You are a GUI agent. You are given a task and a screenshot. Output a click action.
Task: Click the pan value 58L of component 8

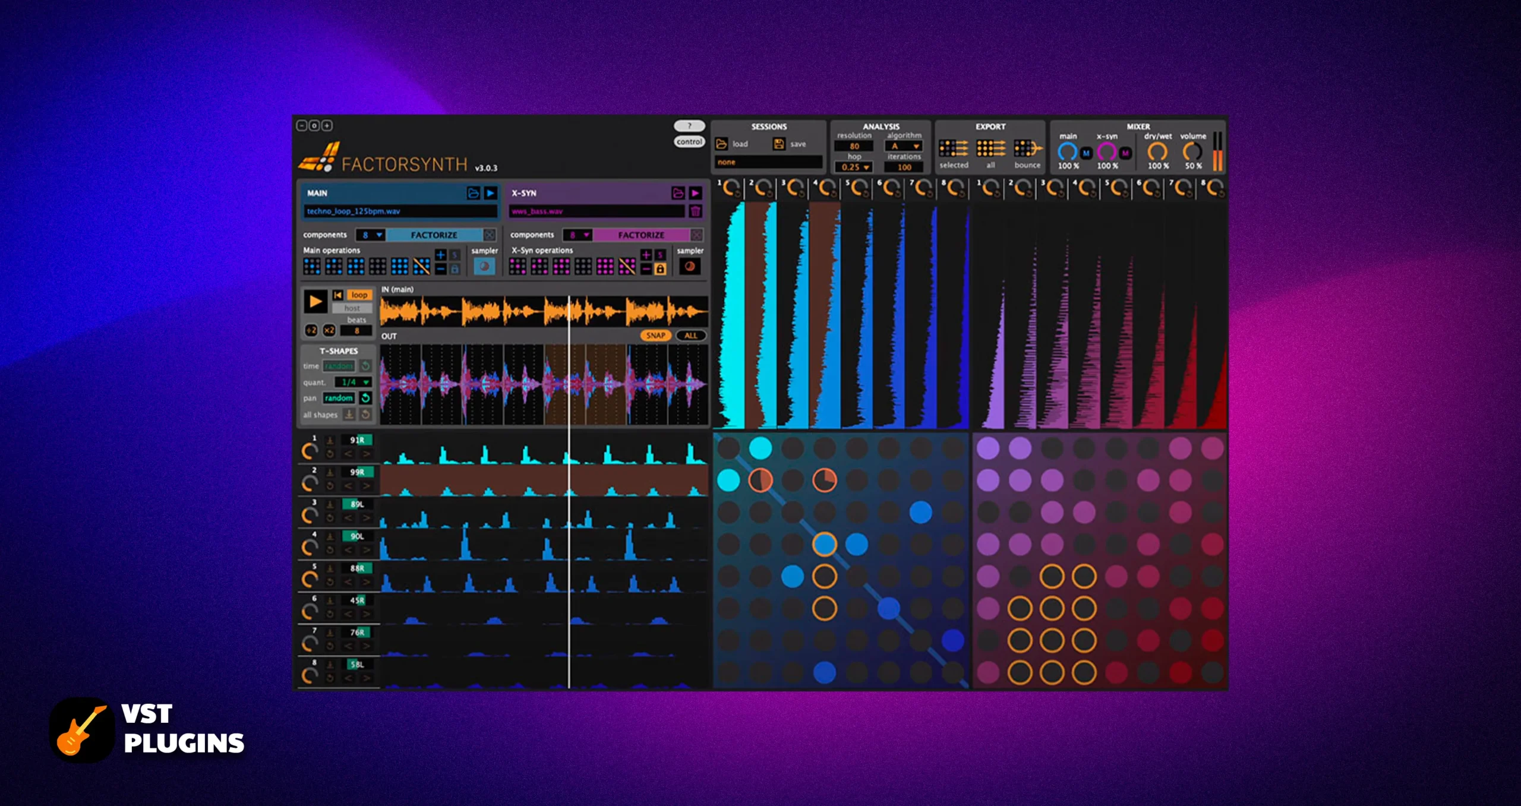click(357, 665)
